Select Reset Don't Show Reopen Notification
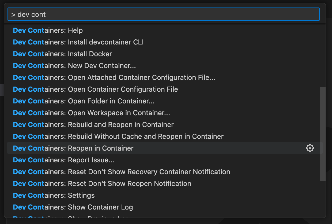The width and height of the screenshot is (332, 224). coord(102,184)
